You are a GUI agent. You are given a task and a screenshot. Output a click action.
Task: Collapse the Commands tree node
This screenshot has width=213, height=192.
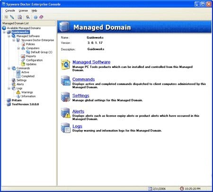tap(9, 68)
